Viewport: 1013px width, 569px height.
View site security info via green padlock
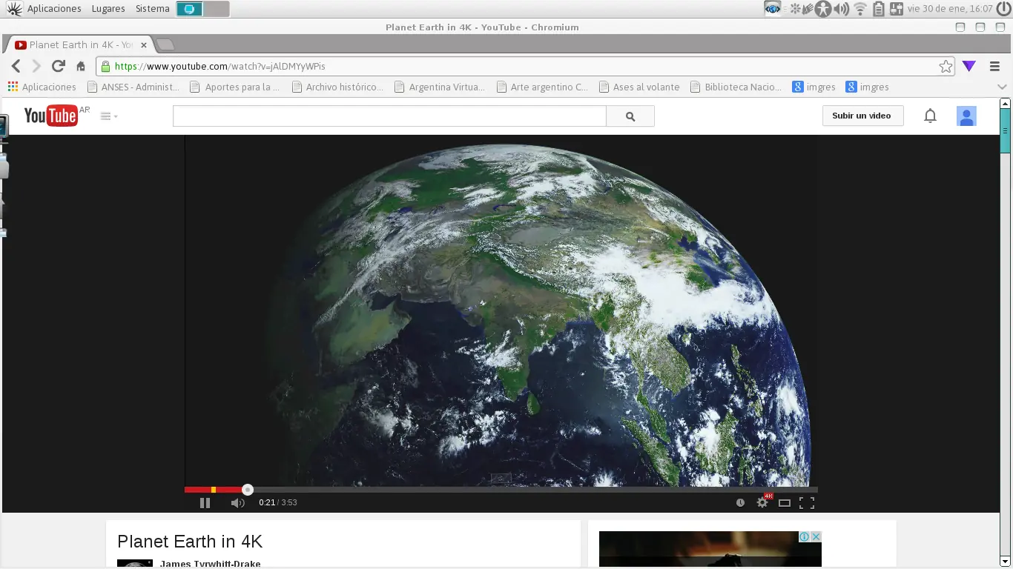[105, 66]
